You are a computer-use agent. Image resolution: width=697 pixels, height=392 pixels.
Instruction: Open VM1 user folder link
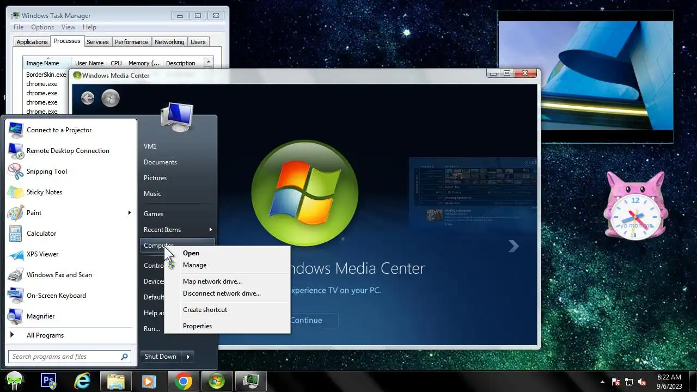click(x=150, y=146)
